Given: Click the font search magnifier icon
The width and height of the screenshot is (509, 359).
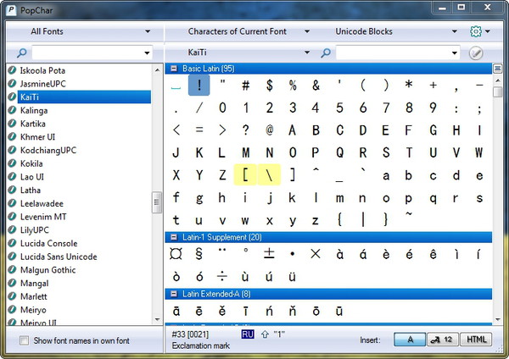Looking at the screenshot, I should [x=22, y=52].
